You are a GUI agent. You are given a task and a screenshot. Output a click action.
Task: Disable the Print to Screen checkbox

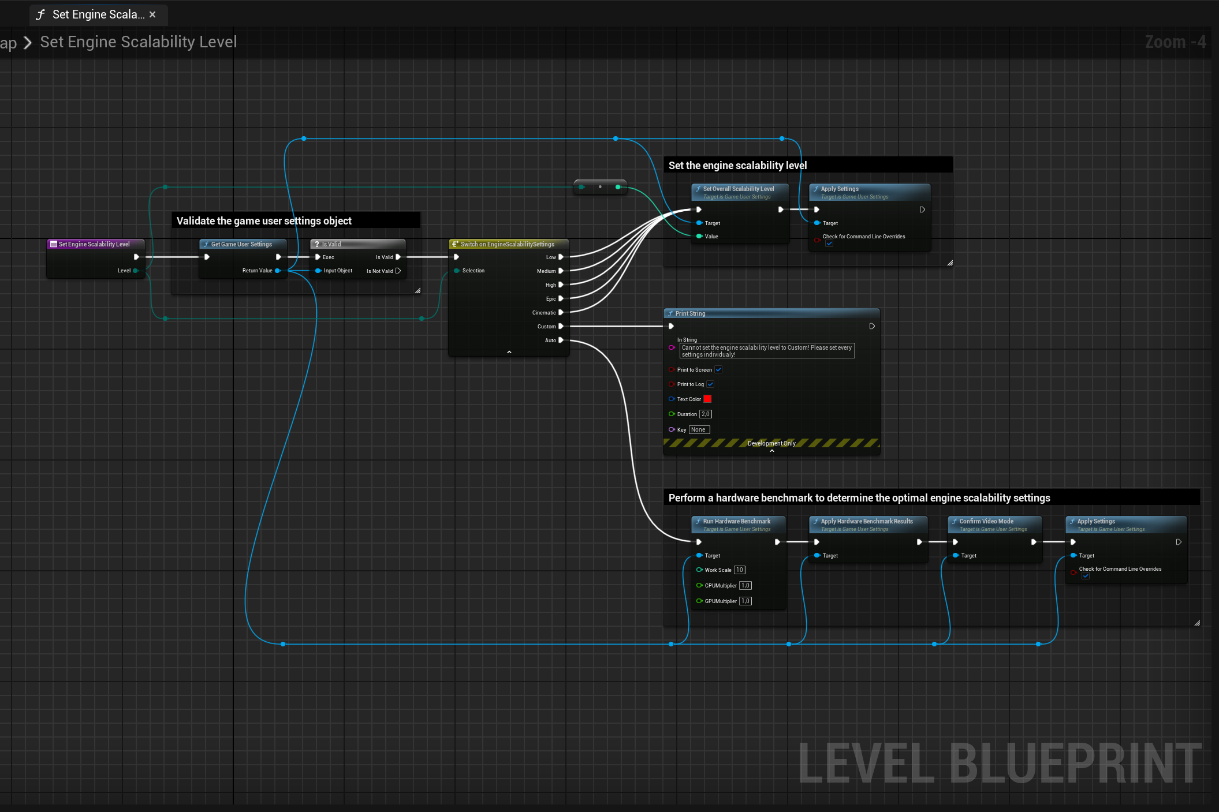718,369
